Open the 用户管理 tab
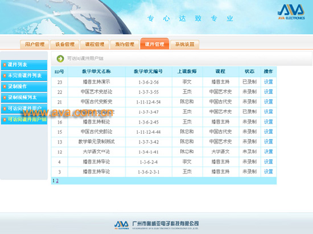 (x=35, y=44)
